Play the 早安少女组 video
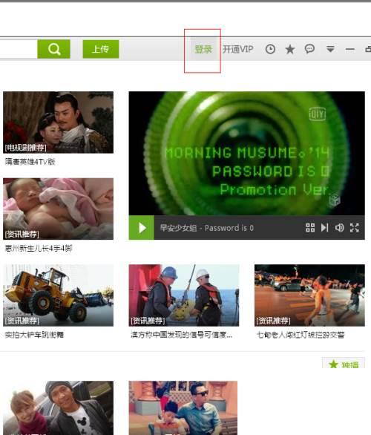 pos(142,228)
